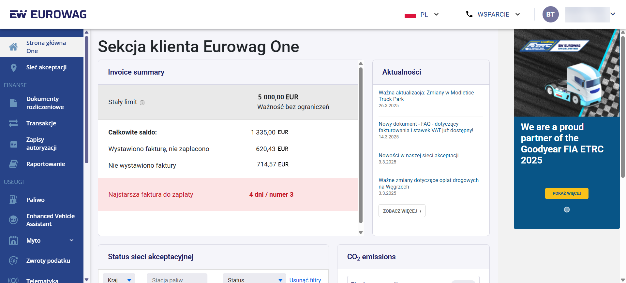Click the banner carousel dot indicator
626x283 pixels.
(x=567, y=210)
